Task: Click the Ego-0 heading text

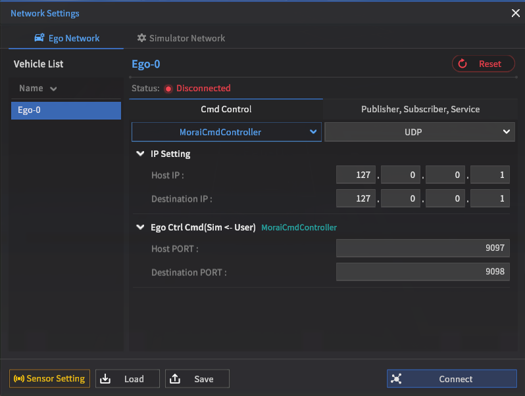Action: pos(145,64)
